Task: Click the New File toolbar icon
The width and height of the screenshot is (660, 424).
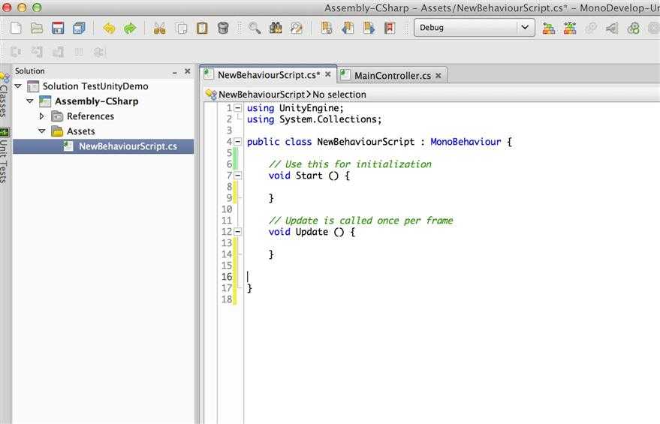Action: pos(16,28)
